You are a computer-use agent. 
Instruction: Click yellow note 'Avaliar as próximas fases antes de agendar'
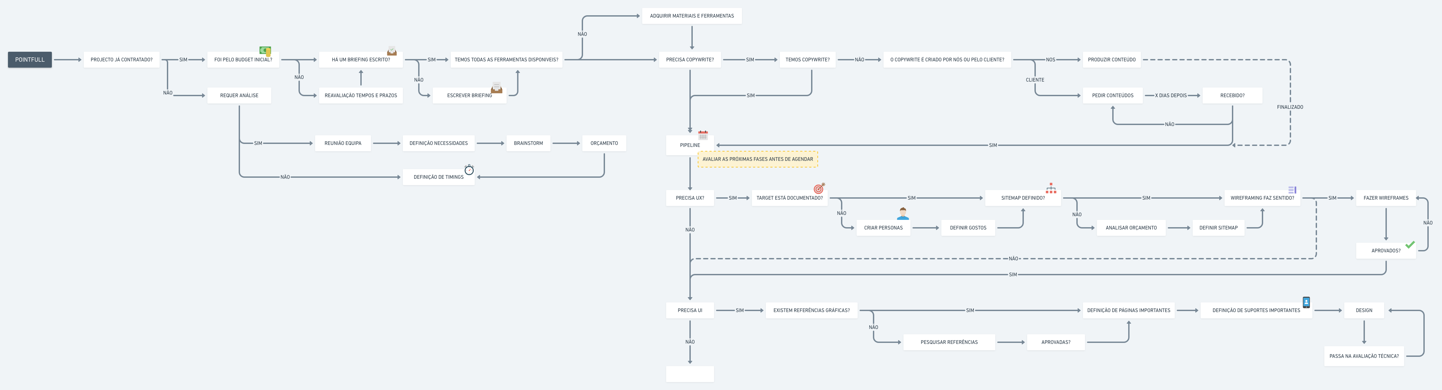tap(758, 159)
